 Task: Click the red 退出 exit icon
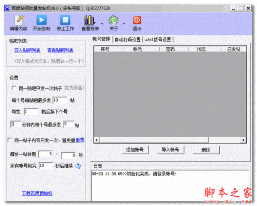[x=137, y=23]
